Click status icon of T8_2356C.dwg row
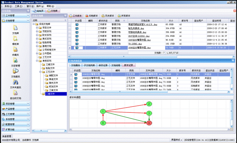The image size is (237, 143). 77,44
